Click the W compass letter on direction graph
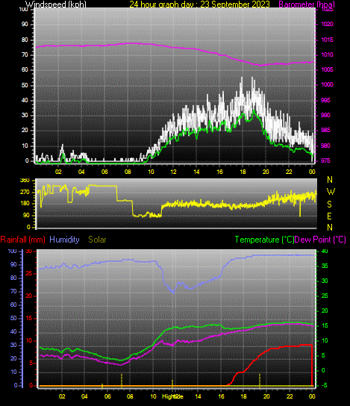Screen dimensions: 350x406 coord(331,192)
